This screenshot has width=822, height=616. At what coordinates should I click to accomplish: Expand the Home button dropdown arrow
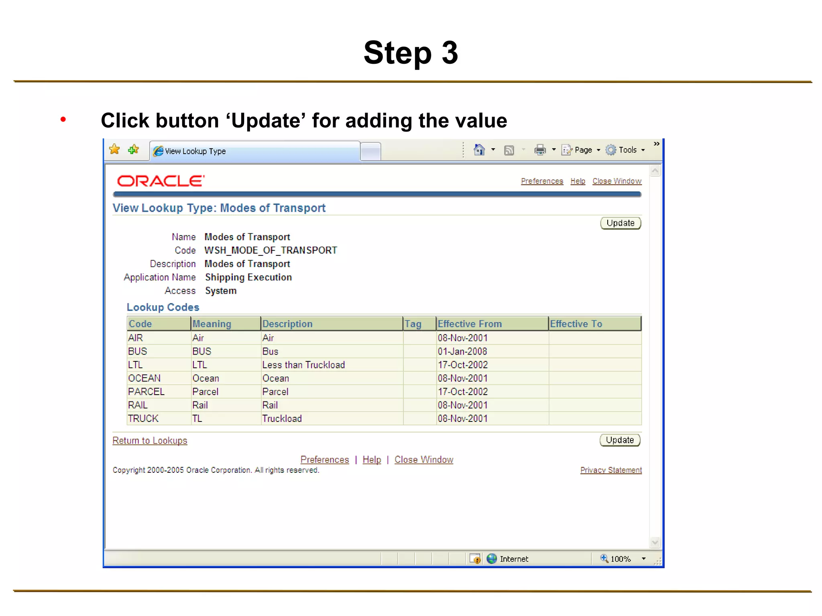click(493, 150)
